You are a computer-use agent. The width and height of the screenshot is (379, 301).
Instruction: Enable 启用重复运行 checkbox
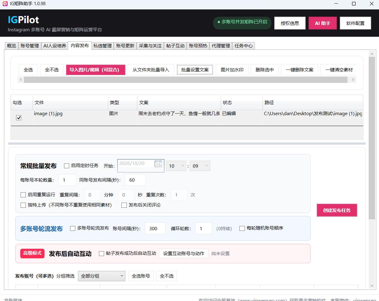[23, 195]
